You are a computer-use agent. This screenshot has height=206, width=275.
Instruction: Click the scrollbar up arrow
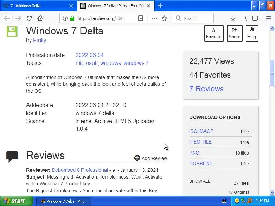click(272, 28)
